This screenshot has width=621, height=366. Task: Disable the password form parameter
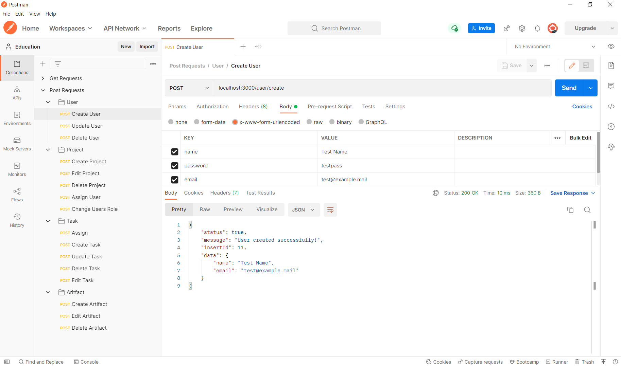(x=175, y=165)
